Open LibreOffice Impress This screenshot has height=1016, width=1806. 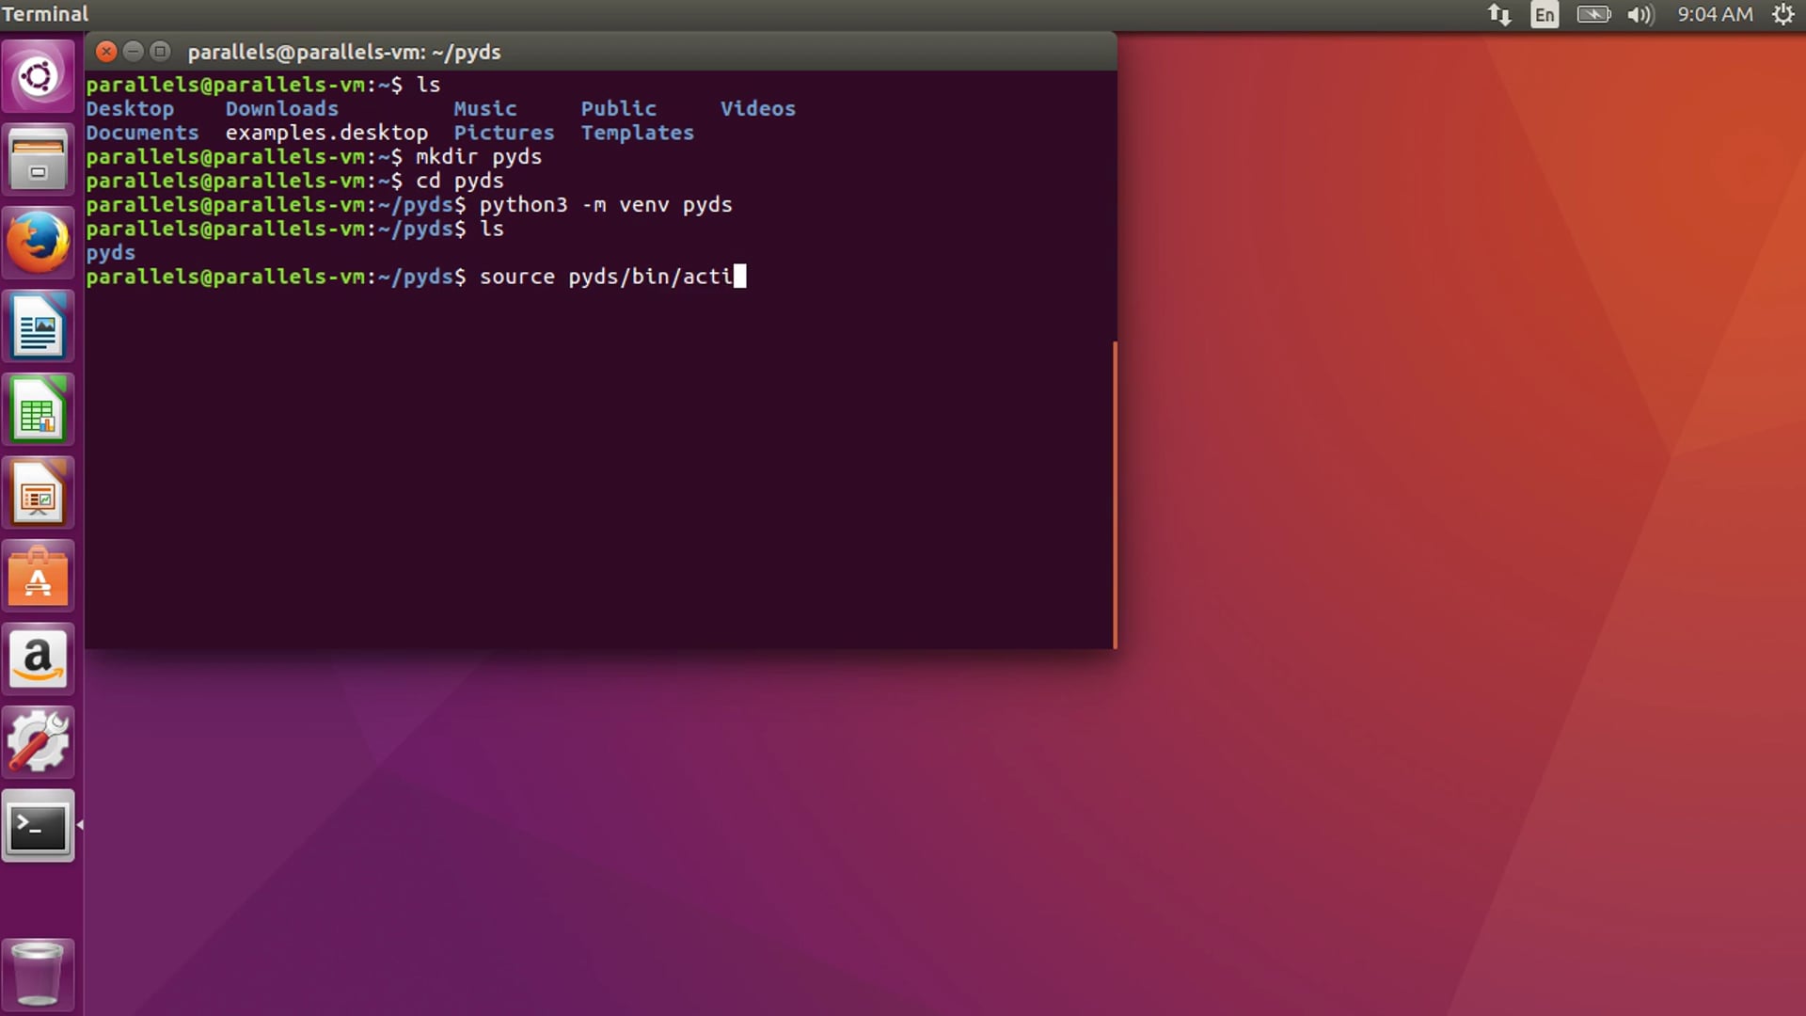[39, 492]
